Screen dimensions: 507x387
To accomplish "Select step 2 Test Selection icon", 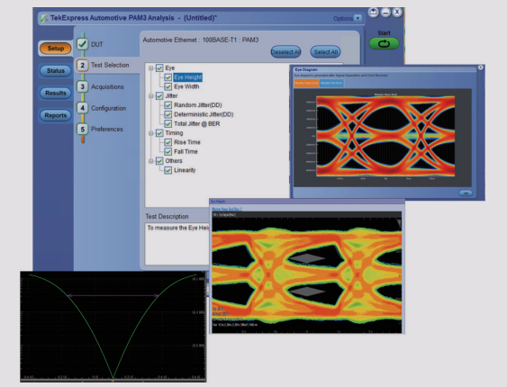I will (83, 66).
